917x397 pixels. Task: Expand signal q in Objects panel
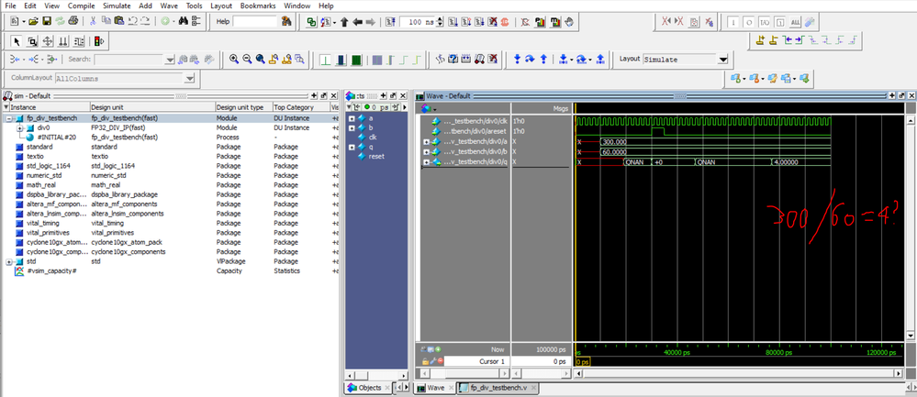tap(352, 147)
